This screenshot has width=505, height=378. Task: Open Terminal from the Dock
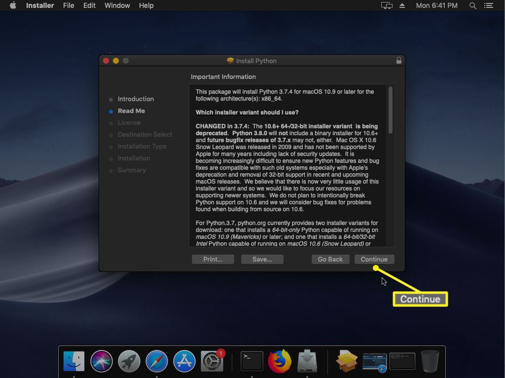coord(252,361)
